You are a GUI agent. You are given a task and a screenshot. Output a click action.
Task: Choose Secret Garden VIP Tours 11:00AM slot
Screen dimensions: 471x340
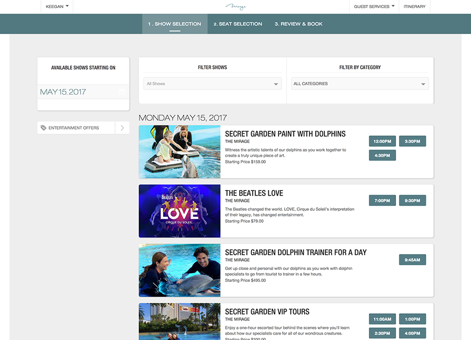(383, 319)
